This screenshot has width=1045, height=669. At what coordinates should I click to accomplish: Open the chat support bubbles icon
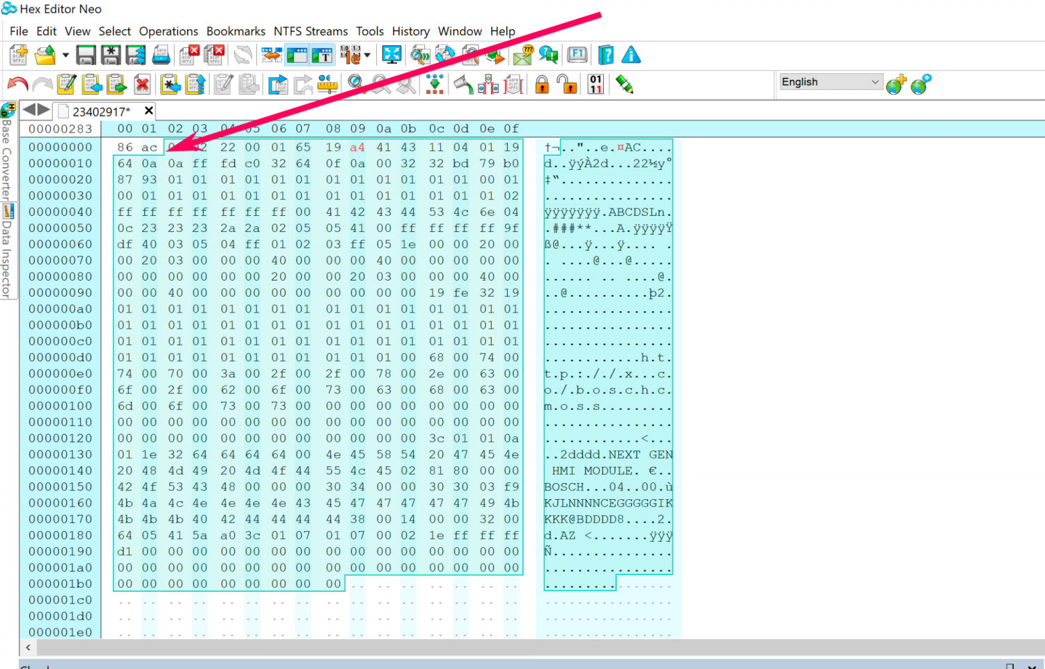click(x=548, y=55)
